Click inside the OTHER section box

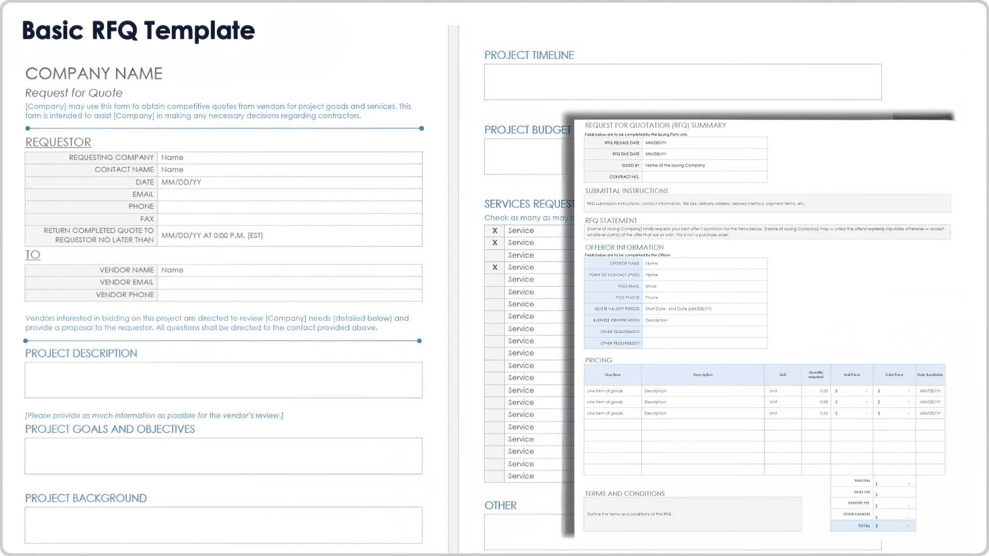529,532
